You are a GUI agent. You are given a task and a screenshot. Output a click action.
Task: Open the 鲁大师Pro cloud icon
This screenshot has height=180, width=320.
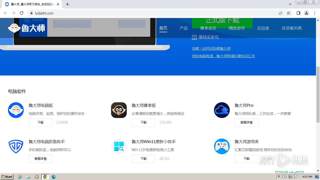[222, 110]
